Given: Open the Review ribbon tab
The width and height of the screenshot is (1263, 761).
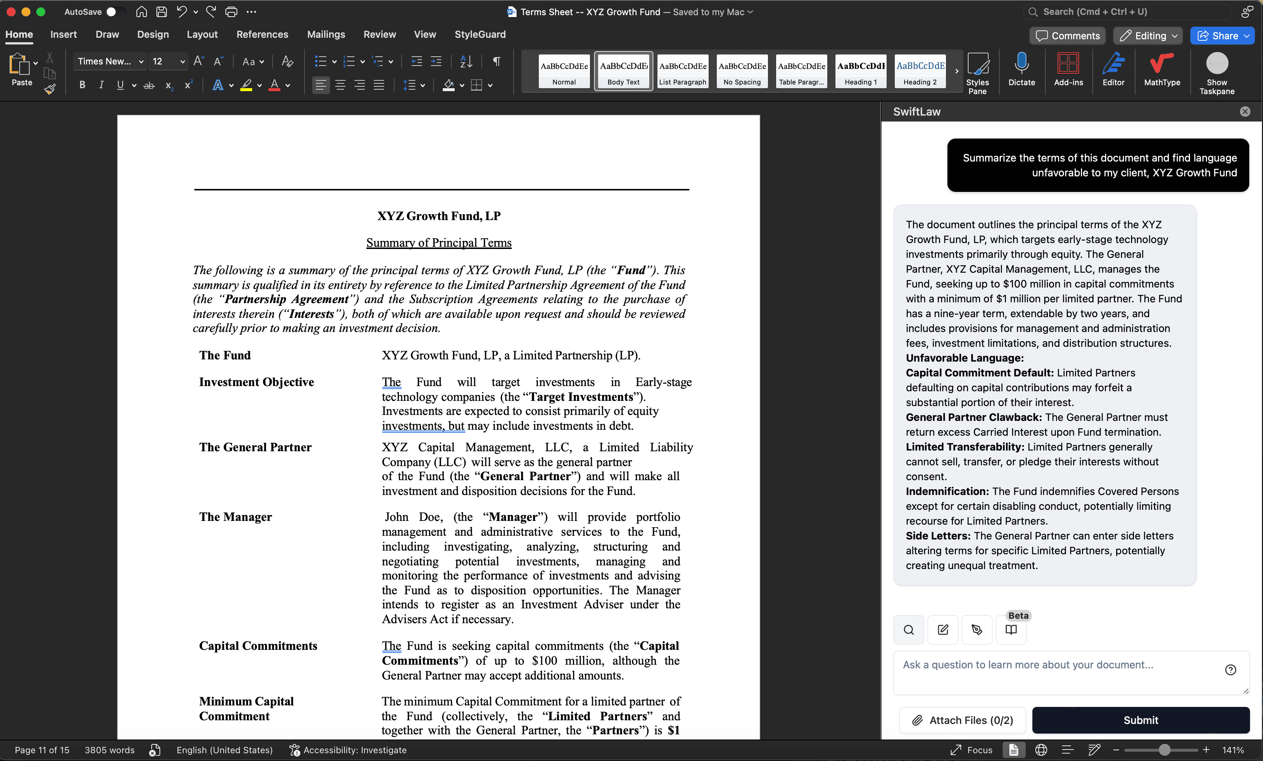Looking at the screenshot, I should (x=379, y=34).
